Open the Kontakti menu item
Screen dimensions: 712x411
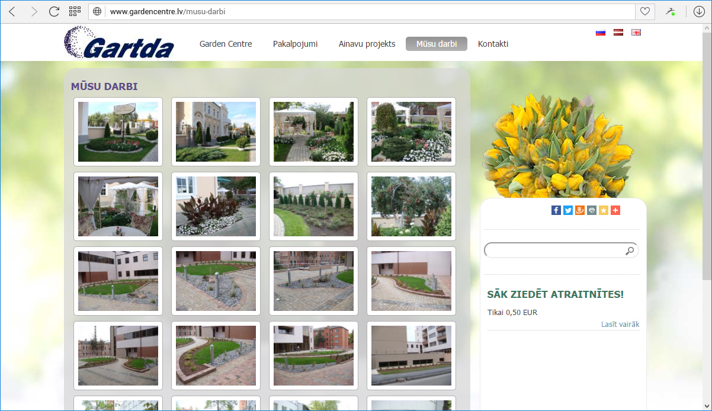[493, 44]
